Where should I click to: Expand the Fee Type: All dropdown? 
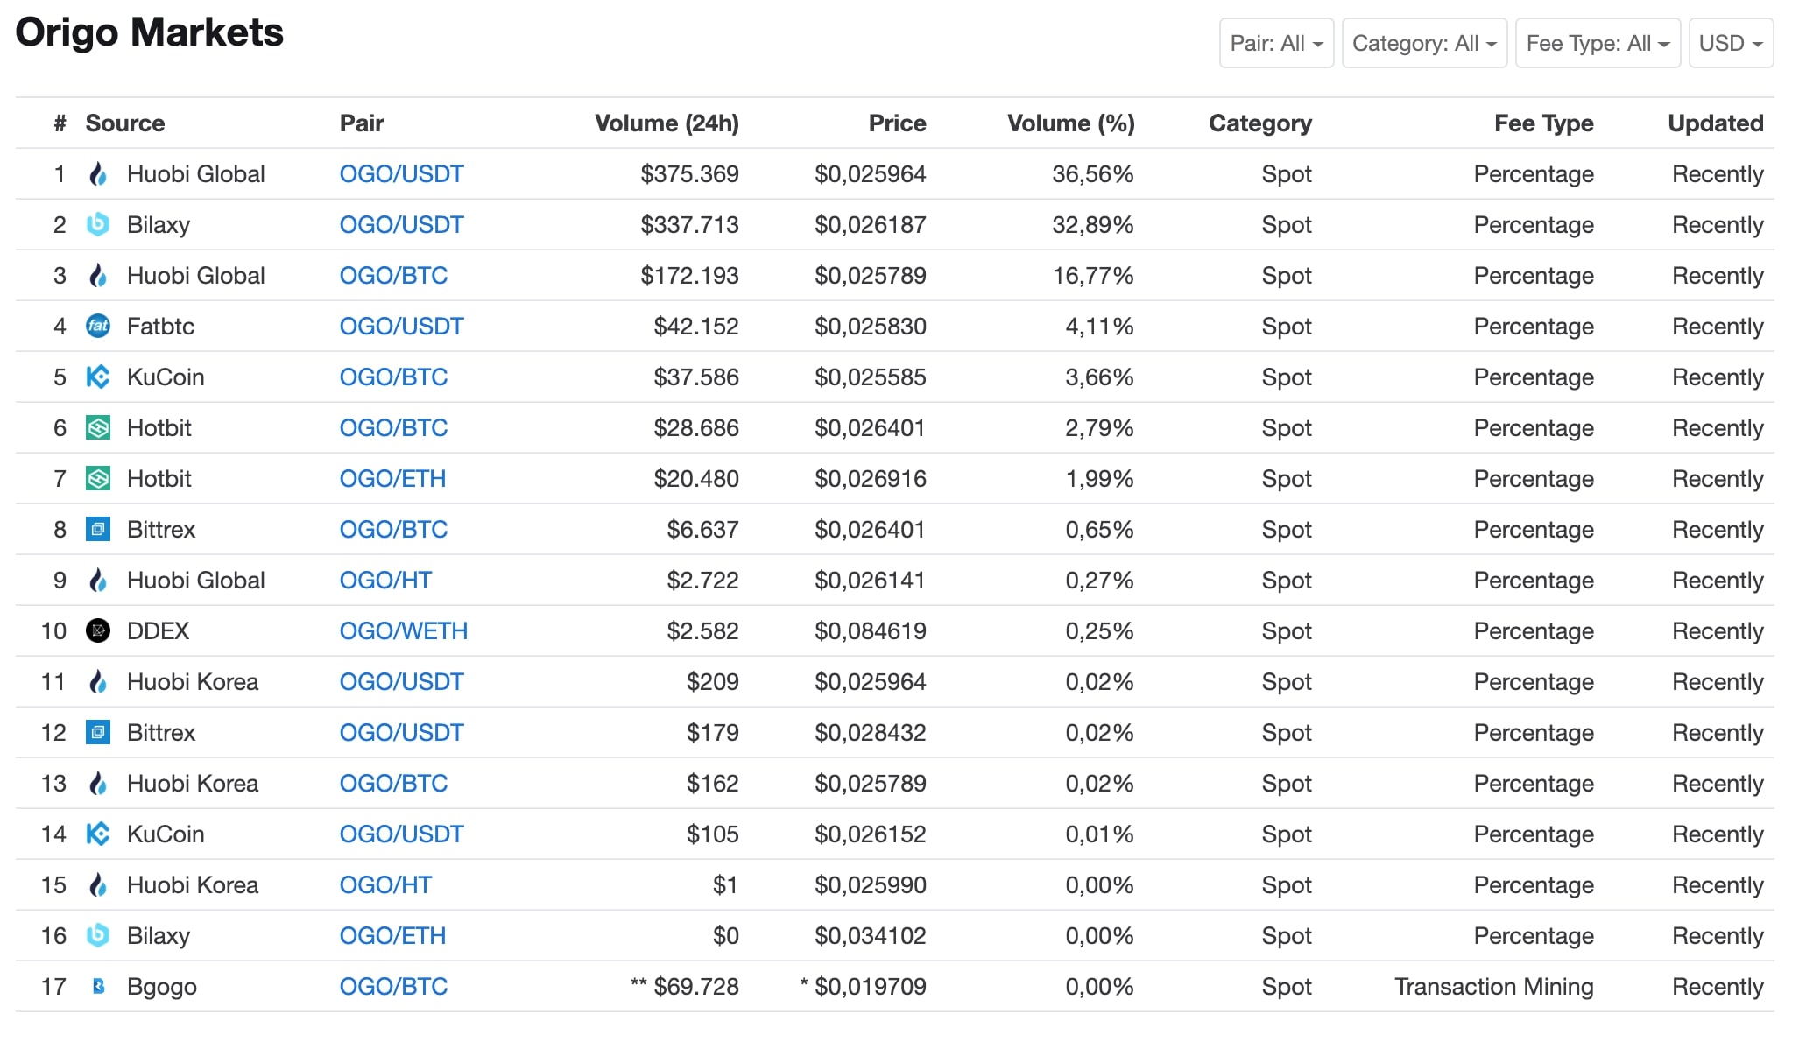coord(1598,43)
